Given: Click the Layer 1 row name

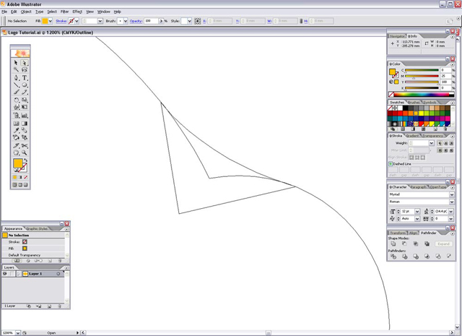Looking at the screenshot, I should pyautogui.click(x=35, y=274).
